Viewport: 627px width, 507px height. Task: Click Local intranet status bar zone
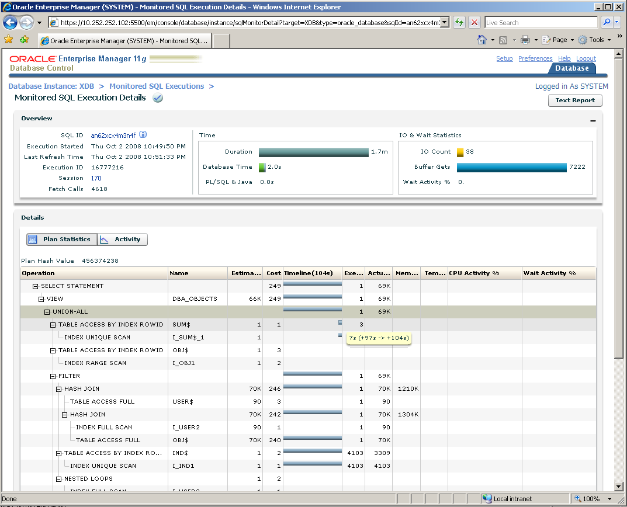[x=525, y=499]
